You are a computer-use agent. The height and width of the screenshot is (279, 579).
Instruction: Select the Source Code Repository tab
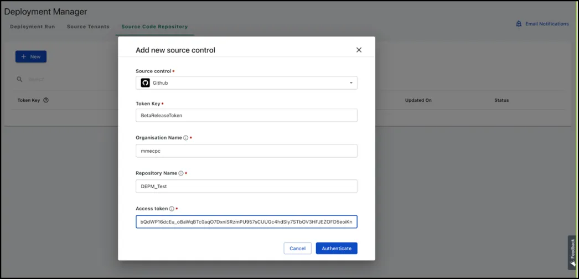(154, 27)
